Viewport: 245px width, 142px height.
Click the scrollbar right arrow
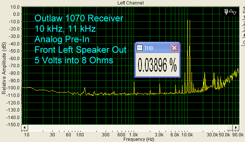[236, 127]
